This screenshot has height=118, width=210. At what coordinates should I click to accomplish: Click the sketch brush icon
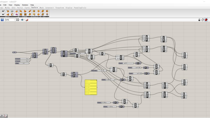tap(27, 20)
